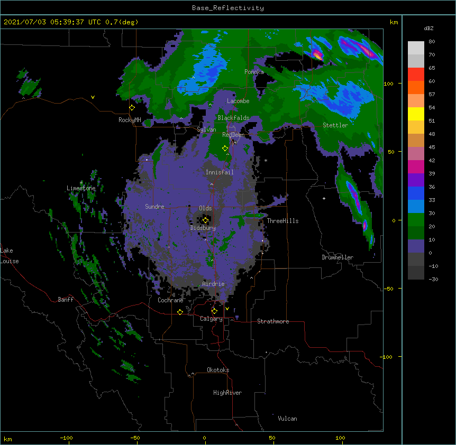456x445 pixels.
Task: Click the Stettler city label
Action: click(x=335, y=125)
